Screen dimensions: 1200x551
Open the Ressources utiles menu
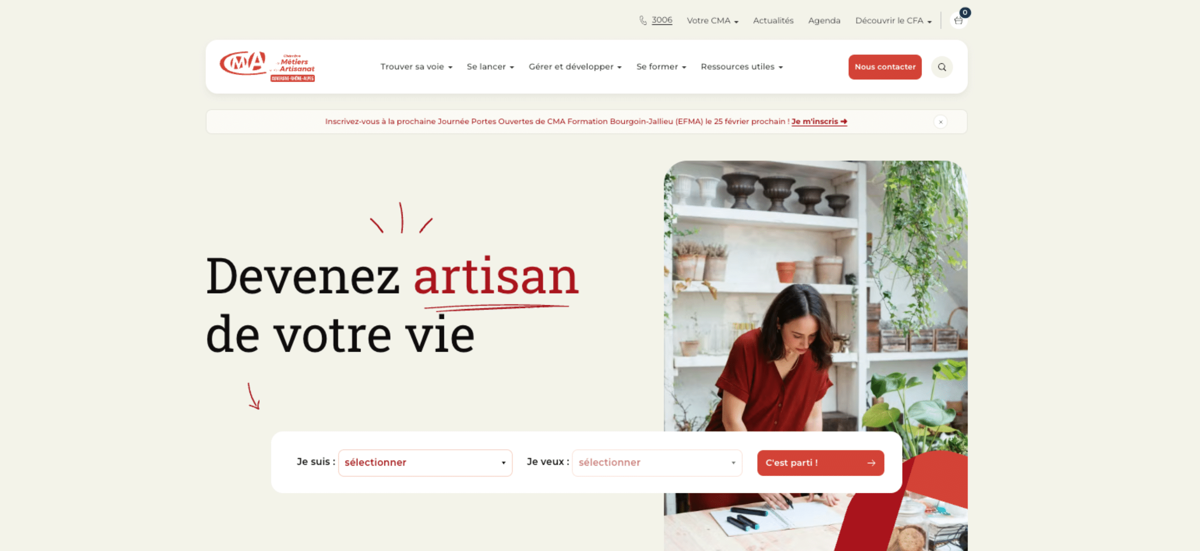coord(742,67)
